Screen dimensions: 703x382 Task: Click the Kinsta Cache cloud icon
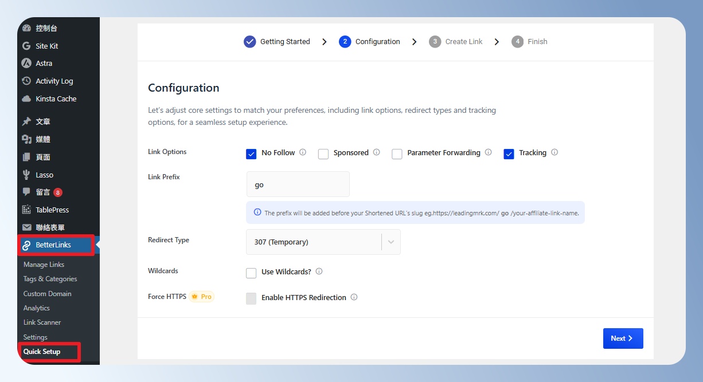[x=26, y=99]
